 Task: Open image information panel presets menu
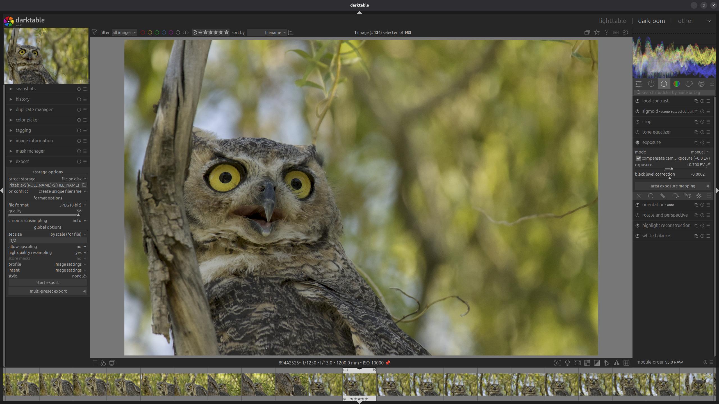pyautogui.click(x=85, y=141)
